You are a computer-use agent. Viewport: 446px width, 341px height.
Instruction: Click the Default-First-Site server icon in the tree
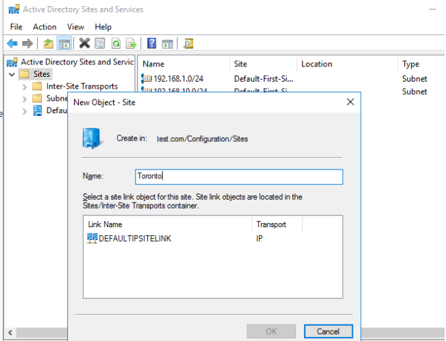point(37,110)
